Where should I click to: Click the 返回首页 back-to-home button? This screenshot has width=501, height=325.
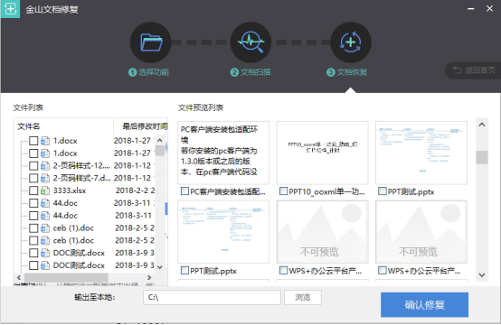pos(474,70)
